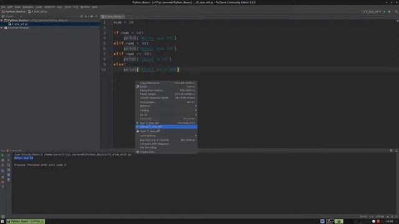399x224 pixels.
Task: Open the Navigate menu
Action: point(28,7)
